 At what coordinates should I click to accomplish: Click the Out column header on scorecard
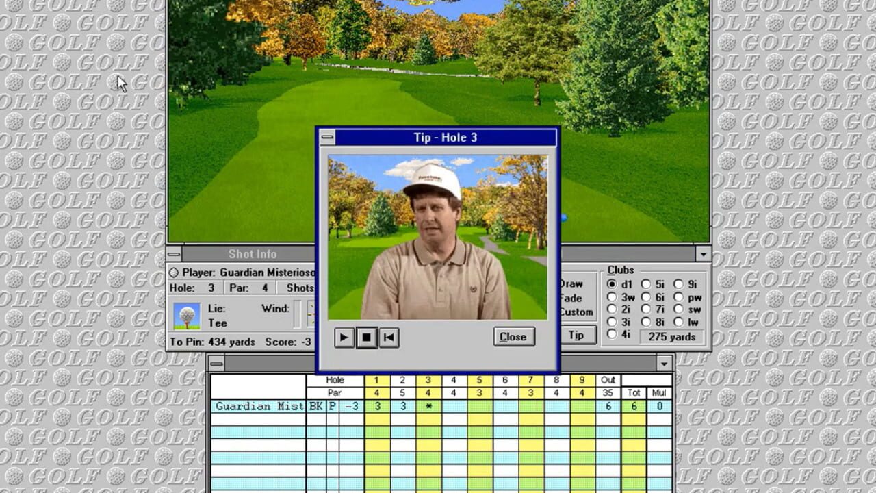(x=608, y=380)
